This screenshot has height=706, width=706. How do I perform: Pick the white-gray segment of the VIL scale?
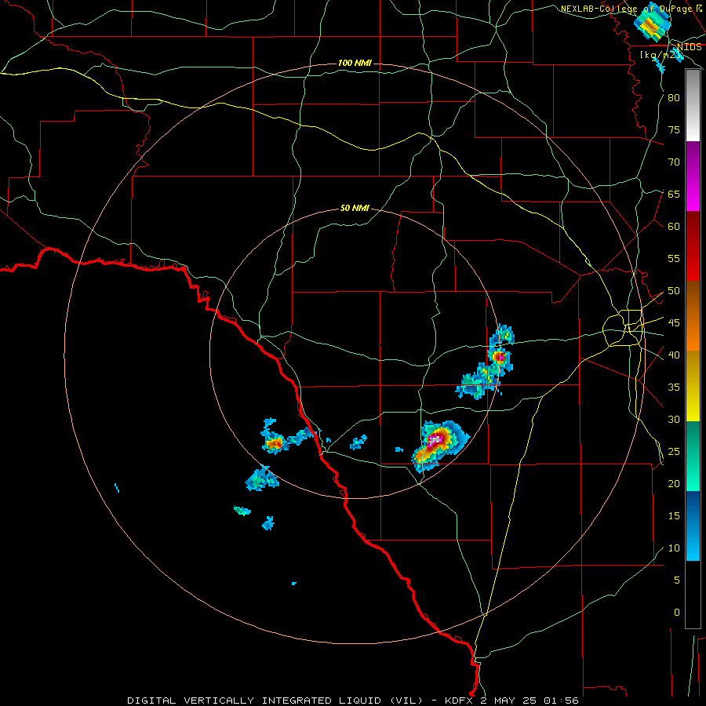pos(693,105)
